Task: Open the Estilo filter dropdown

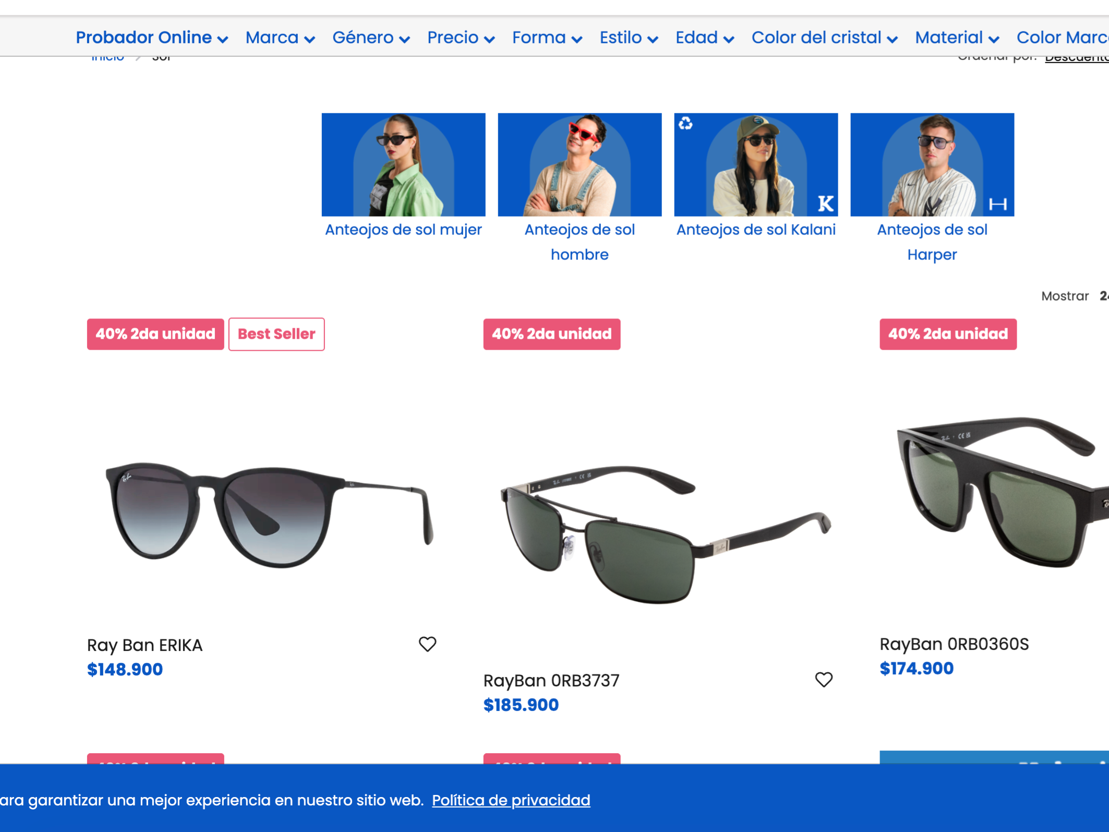Action: coord(629,38)
